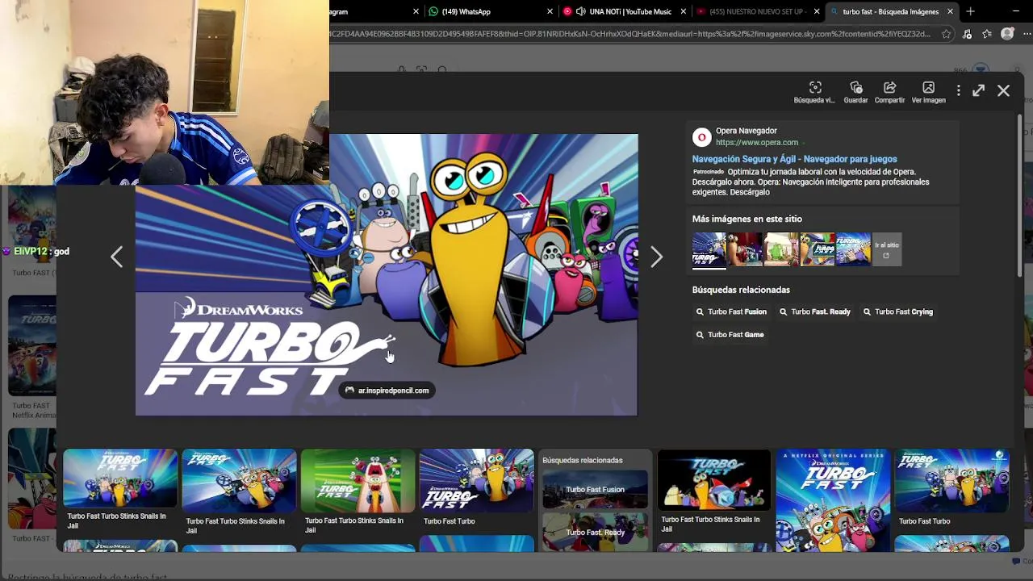Close the NUESTRO NUEVO SET UP tab
The image size is (1033, 581).
pos(817,11)
